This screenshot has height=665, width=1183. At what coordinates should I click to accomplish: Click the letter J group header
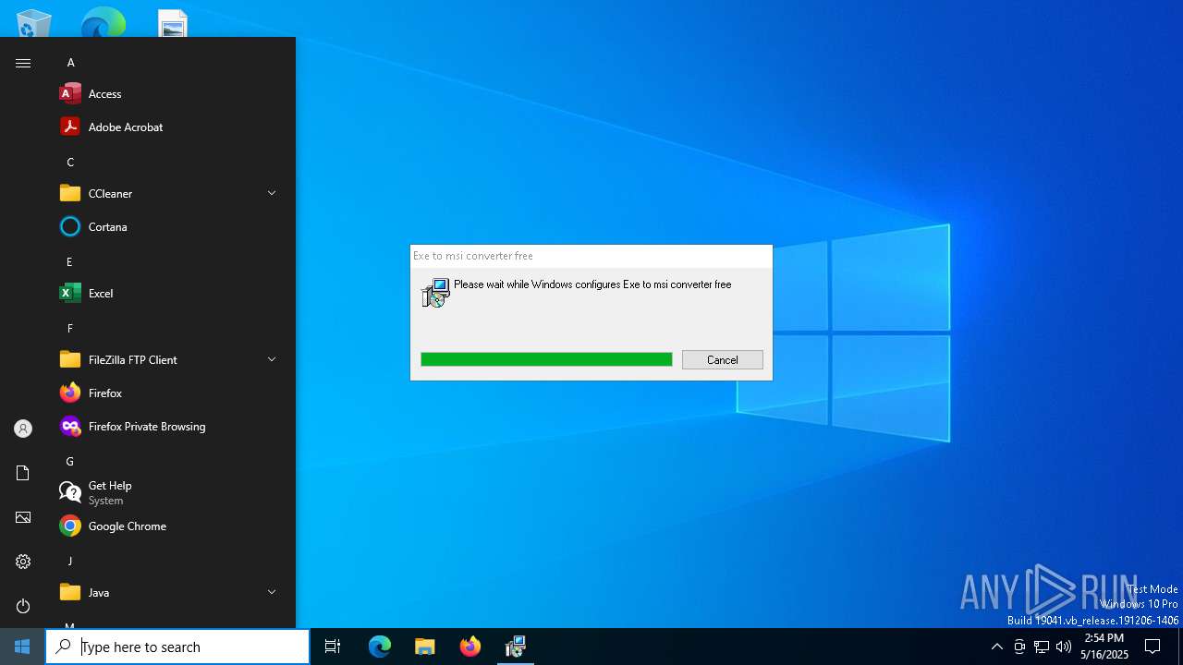click(69, 562)
